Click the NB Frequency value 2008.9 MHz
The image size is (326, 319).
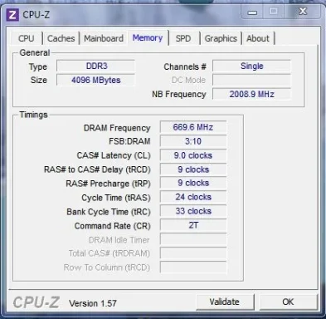click(251, 94)
